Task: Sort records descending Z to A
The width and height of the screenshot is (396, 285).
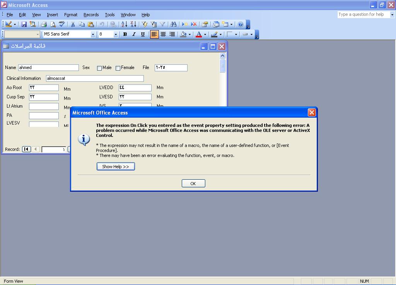Action: pyautogui.click(x=133, y=24)
